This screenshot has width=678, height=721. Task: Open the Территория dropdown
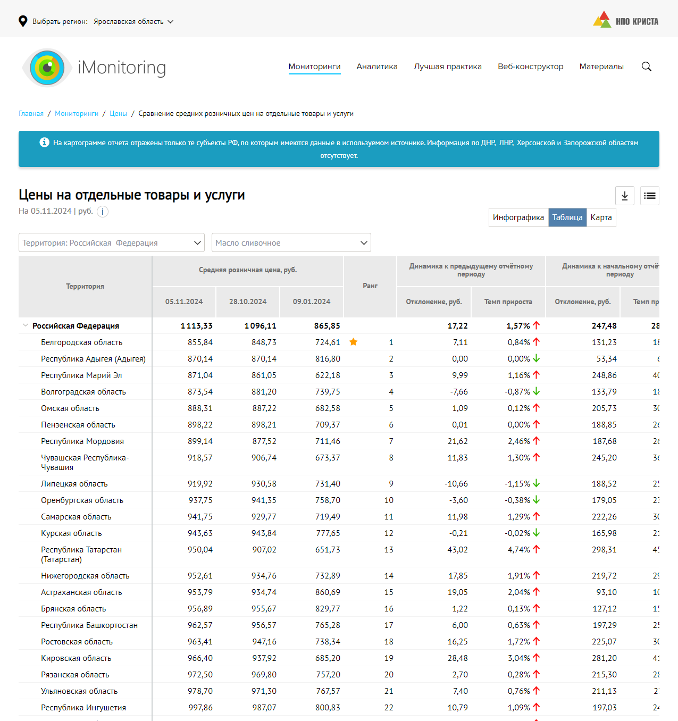(112, 242)
